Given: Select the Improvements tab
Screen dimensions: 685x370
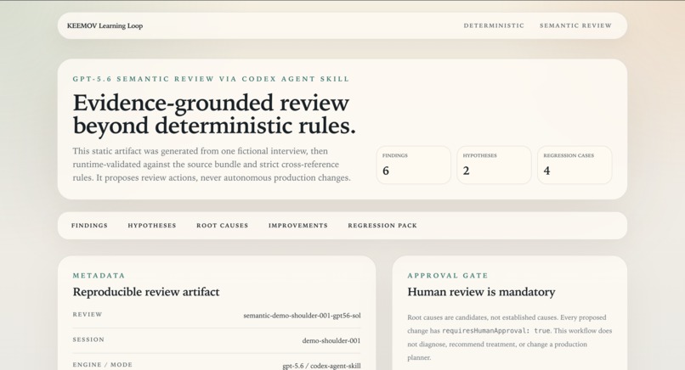Looking at the screenshot, I should coord(298,226).
